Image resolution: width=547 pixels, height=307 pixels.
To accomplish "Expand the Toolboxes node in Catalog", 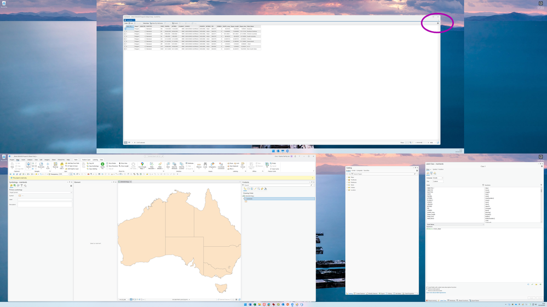I will tap(347, 180).
